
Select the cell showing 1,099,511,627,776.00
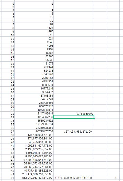34,146
